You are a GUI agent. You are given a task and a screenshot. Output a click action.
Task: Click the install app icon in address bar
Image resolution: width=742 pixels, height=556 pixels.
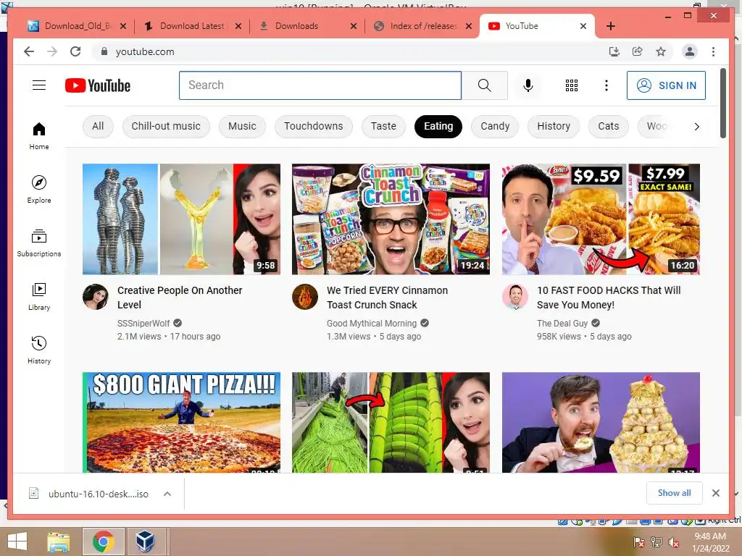pyautogui.click(x=614, y=51)
